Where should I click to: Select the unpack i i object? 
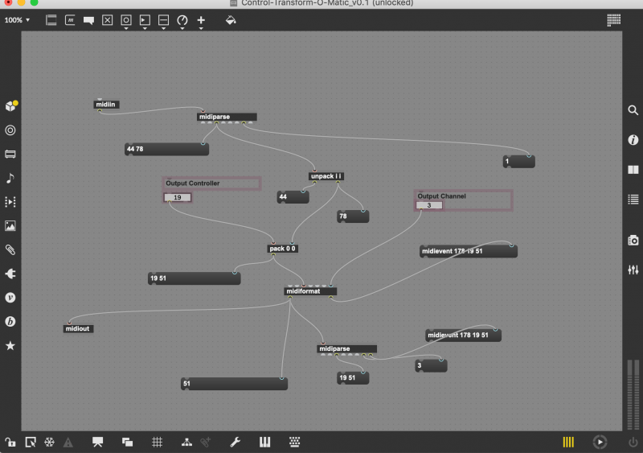326,176
